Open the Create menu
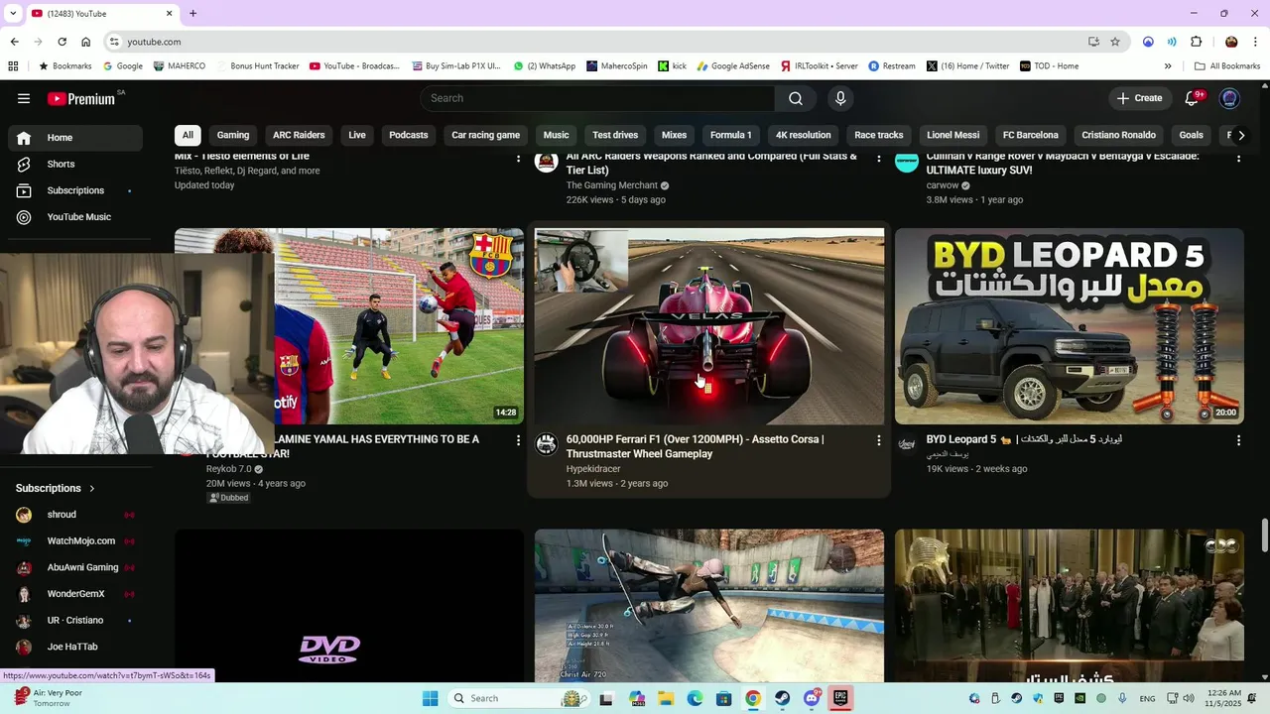Image resolution: width=1270 pixels, height=714 pixels. click(x=1139, y=98)
